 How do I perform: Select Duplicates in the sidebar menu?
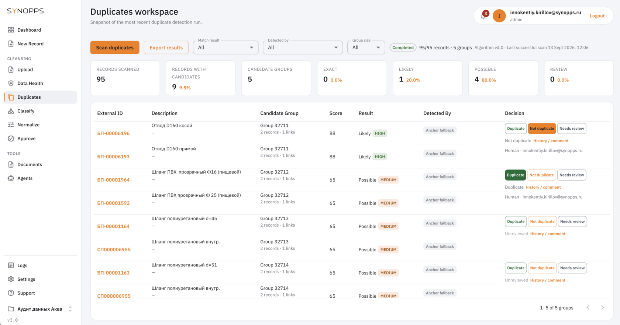tap(41, 97)
